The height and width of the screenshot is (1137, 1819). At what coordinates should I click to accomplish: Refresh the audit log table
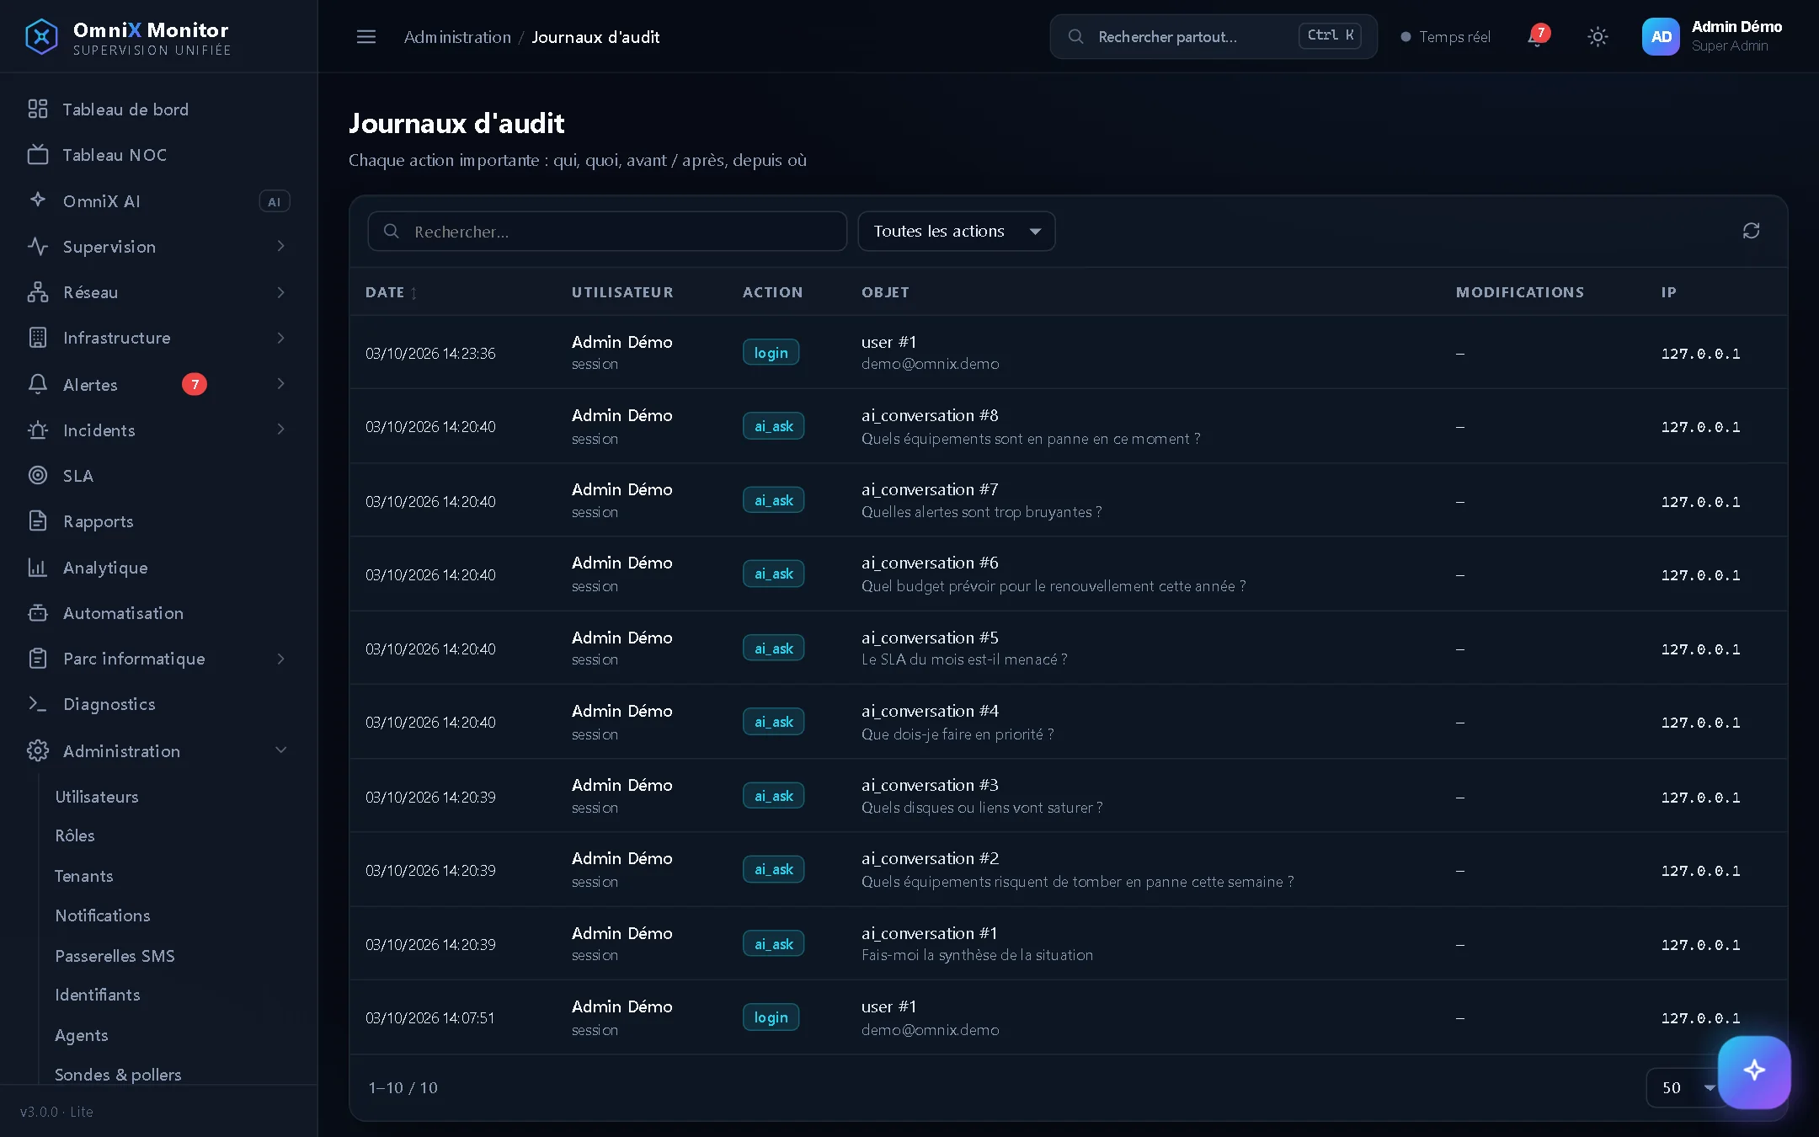coord(1751,231)
